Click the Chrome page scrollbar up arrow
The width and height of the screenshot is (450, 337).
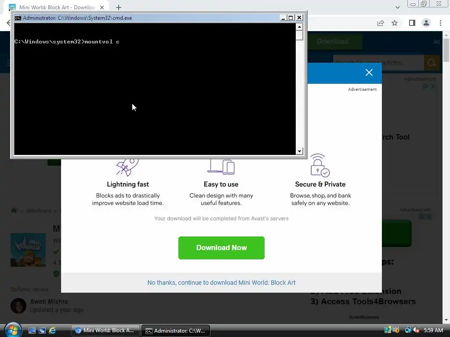(x=446, y=35)
